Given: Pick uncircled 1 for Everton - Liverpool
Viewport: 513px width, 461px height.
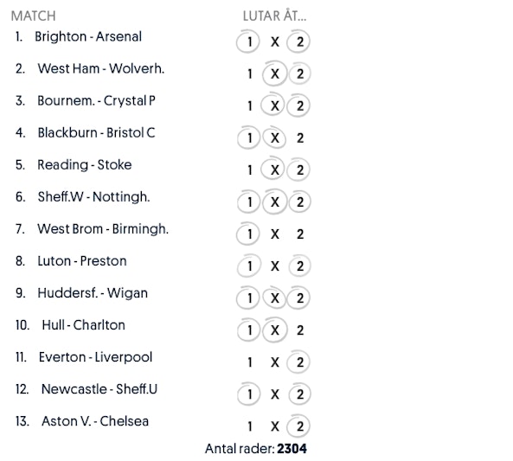Looking at the screenshot, I should pyautogui.click(x=250, y=362).
